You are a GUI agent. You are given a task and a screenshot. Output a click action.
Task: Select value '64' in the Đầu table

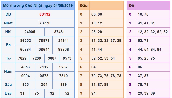[x=93, y=67]
